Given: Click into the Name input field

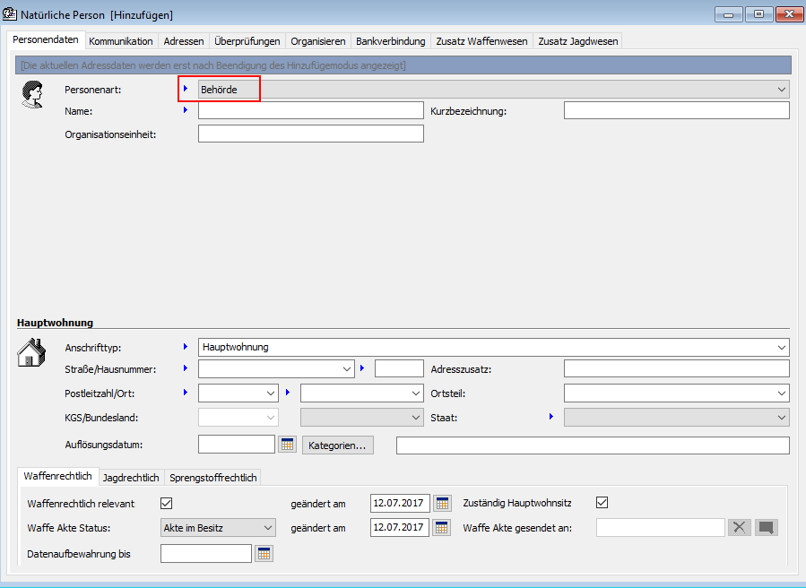Looking at the screenshot, I should coord(310,110).
